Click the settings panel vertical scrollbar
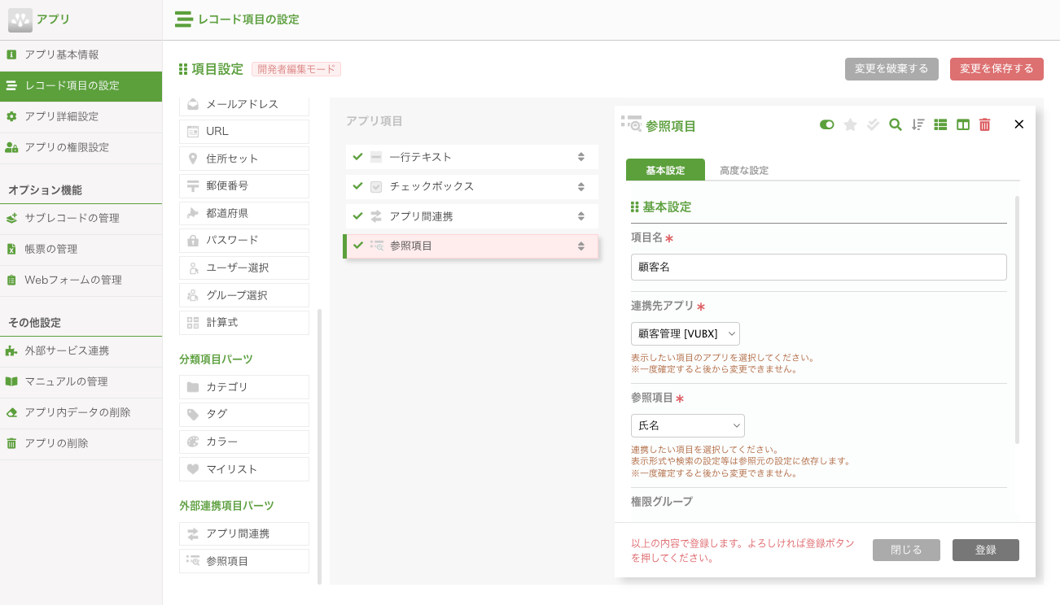Viewport: 1060px width, 605px height. [1017, 320]
